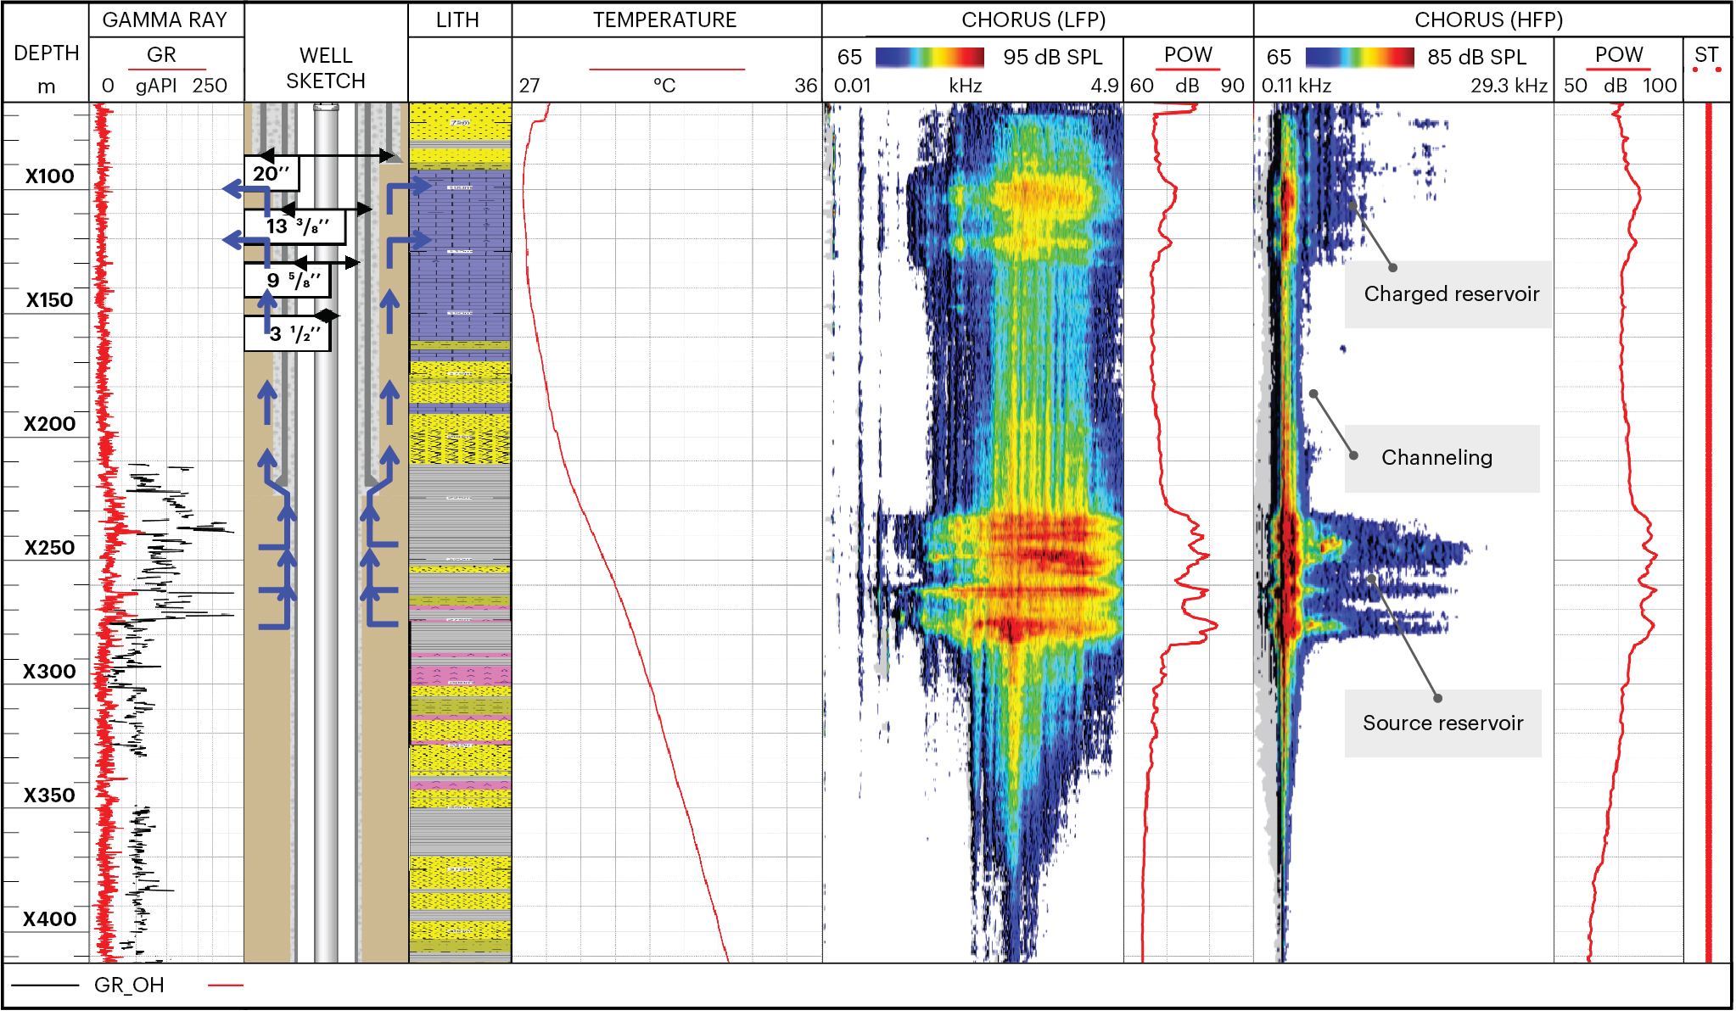Screen dimensions: 1736x1016
Task: Click the Charged reservoir annotation label
Action: (1450, 294)
